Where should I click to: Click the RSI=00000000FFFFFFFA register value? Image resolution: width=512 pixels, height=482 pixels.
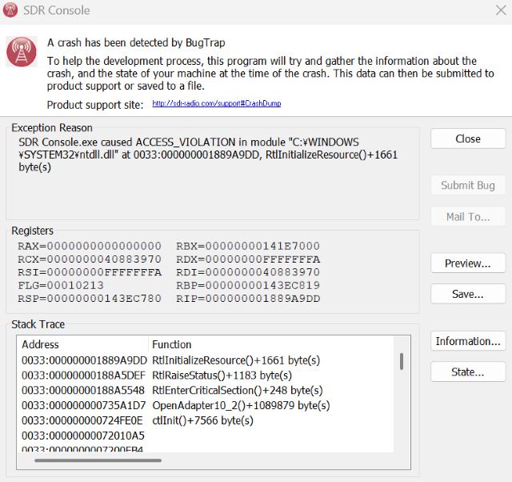(90, 272)
